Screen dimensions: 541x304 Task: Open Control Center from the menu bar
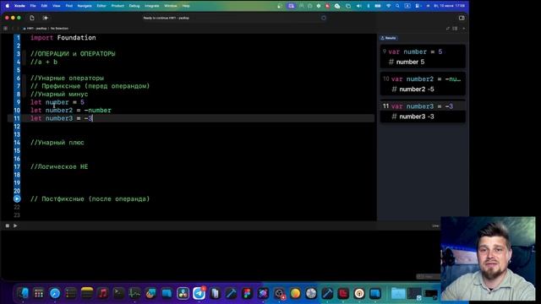tap(418, 6)
